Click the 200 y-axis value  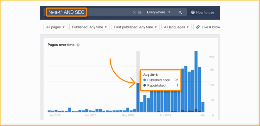click(x=211, y=57)
